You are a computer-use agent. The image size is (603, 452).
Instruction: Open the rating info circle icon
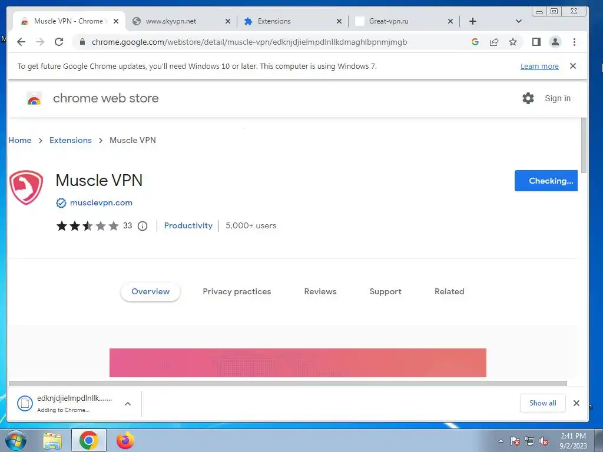143,226
